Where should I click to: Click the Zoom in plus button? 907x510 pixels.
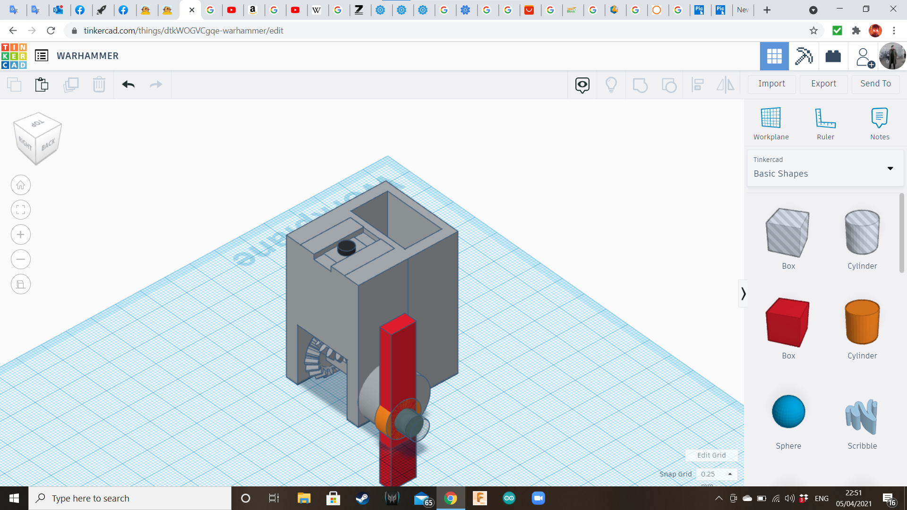point(21,235)
